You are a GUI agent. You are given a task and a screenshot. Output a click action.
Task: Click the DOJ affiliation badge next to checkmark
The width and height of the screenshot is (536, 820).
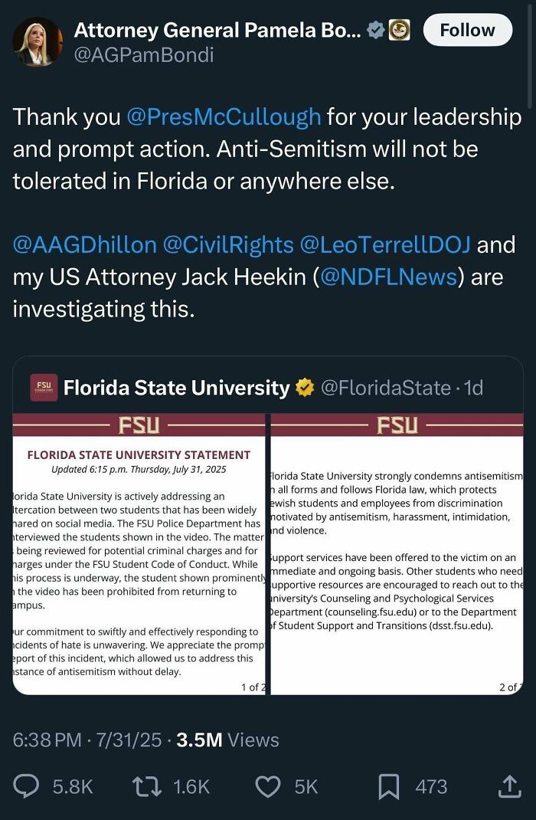pos(399,30)
